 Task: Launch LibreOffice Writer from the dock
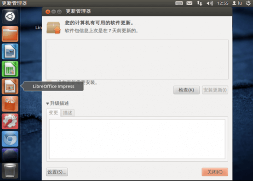tap(10, 52)
